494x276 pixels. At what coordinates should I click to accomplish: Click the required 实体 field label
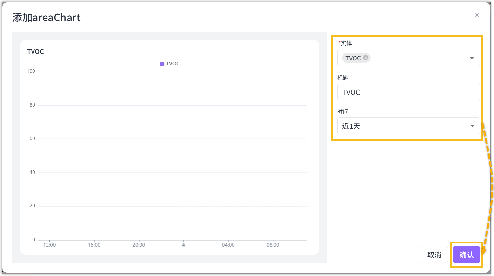[346, 43]
